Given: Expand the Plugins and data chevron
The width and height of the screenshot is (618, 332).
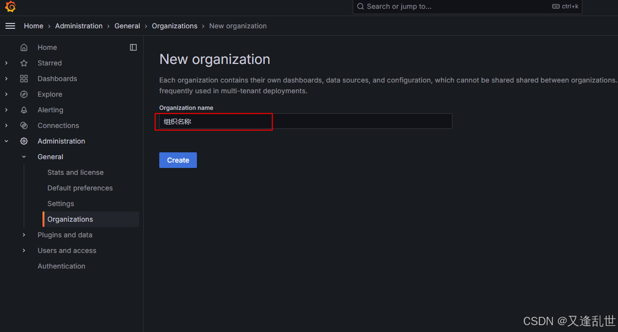Looking at the screenshot, I should (x=24, y=235).
